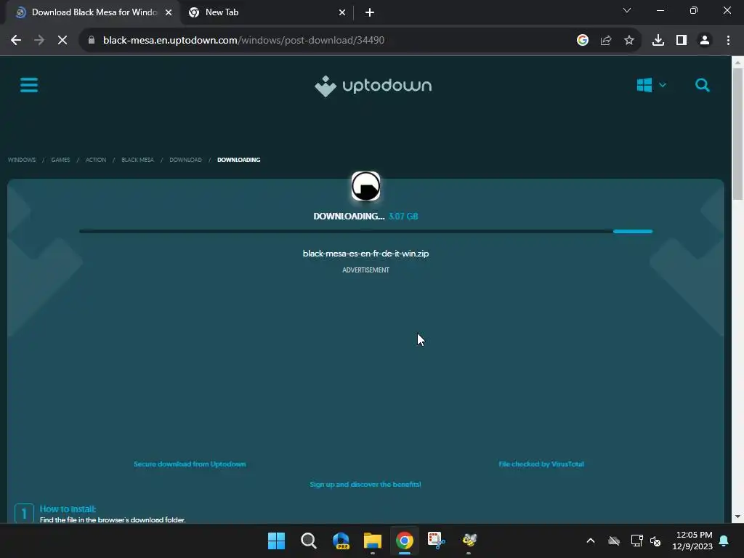Open the tab search dropdown
This screenshot has width=744, height=558.
pyautogui.click(x=627, y=10)
